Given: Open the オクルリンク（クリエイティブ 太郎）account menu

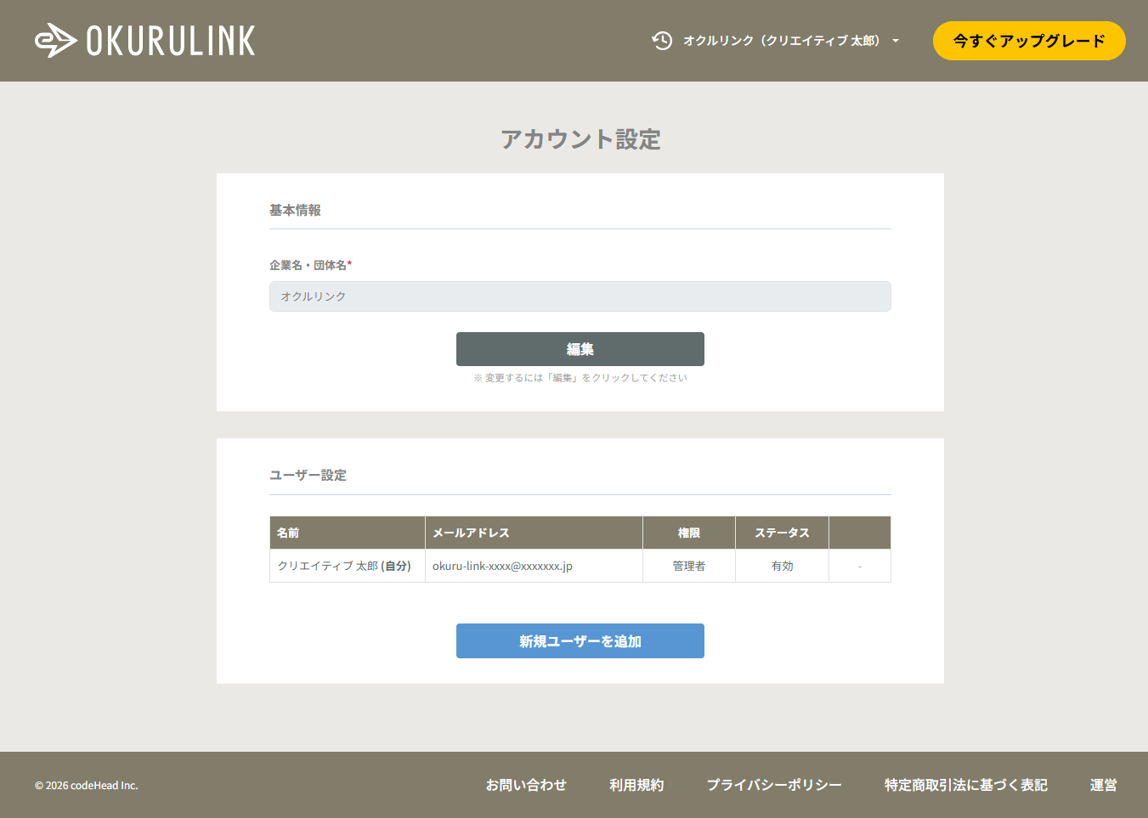Looking at the screenshot, I should coord(781,41).
